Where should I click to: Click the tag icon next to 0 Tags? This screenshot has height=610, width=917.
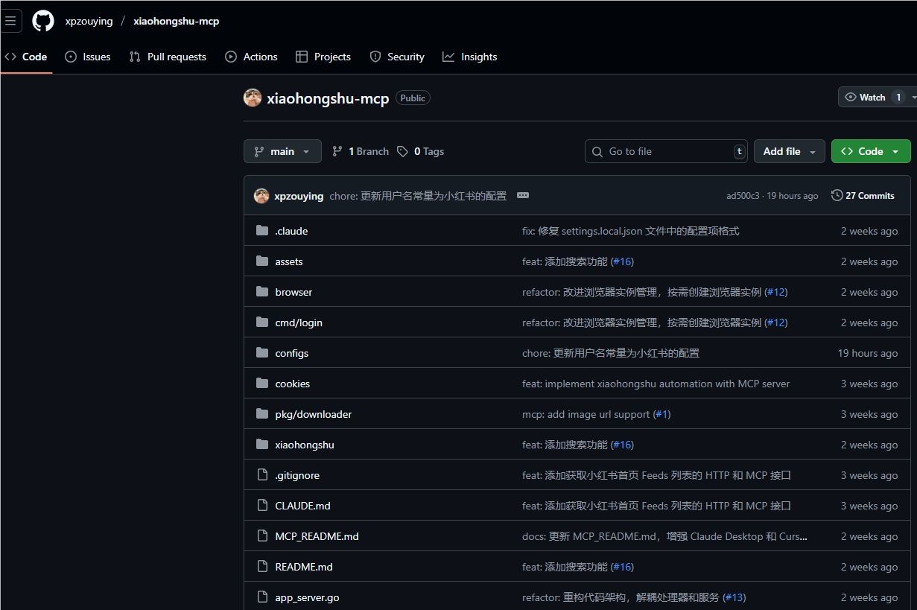(x=402, y=151)
